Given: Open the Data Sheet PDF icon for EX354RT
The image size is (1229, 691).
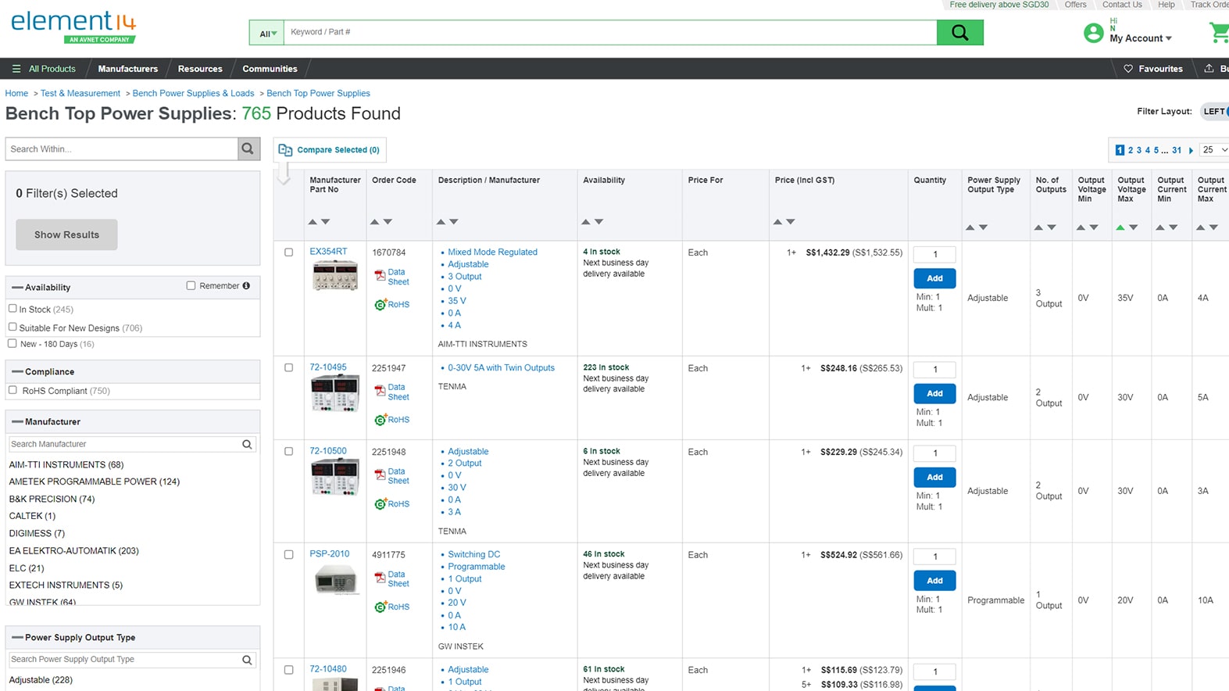Looking at the screenshot, I should click(380, 276).
